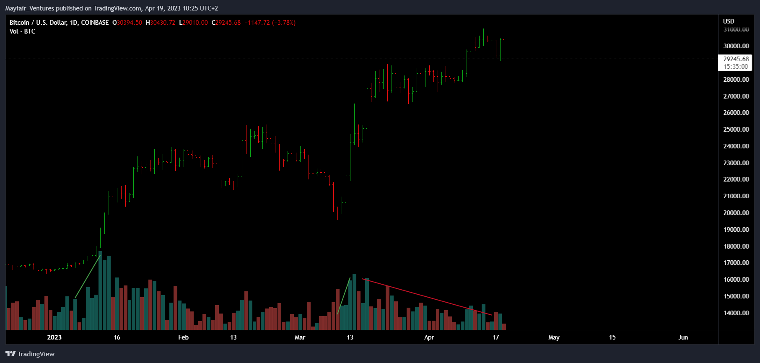The height and width of the screenshot is (363, 760).
Task: Click the green trendline on the March volume bars
Action: click(x=344, y=296)
